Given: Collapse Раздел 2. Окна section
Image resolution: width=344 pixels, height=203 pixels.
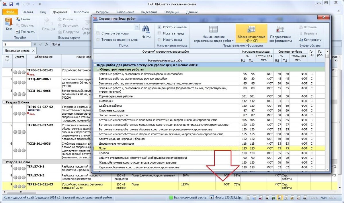Looking at the screenshot, I should click(x=4, y=102).
